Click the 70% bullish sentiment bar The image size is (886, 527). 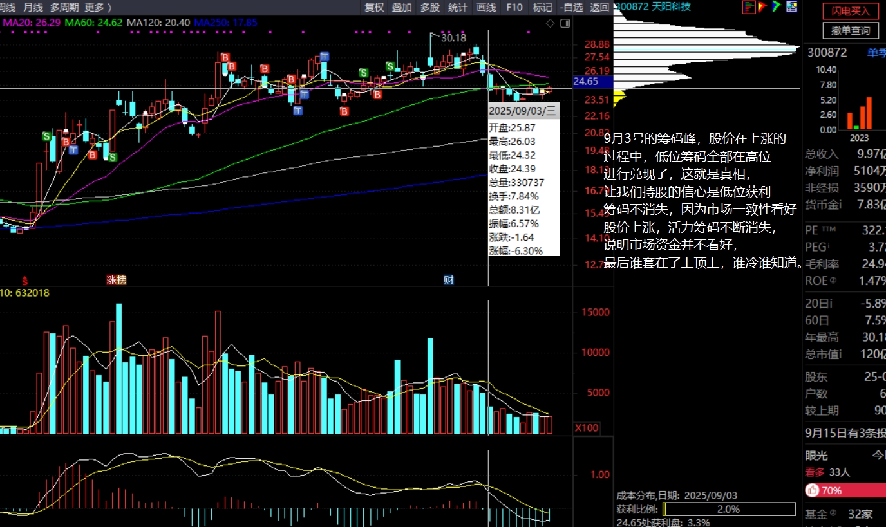click(x=845, y=490)
